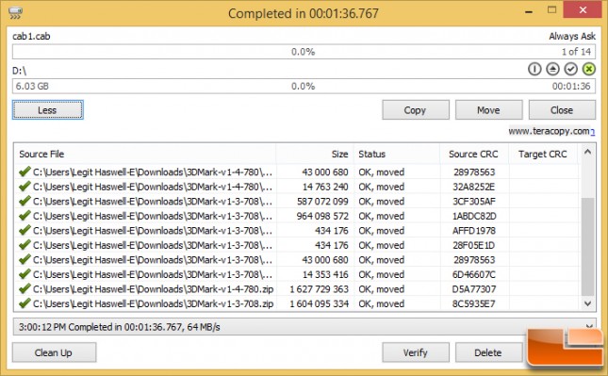Click the TeraCopy app icon in title bar
The width and height of the screenshot is (608, 376).
(x=15, y=12)
